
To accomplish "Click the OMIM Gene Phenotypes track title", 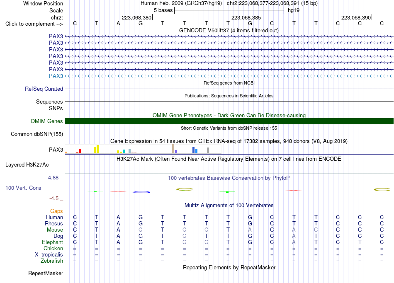I will click(229, 115).
